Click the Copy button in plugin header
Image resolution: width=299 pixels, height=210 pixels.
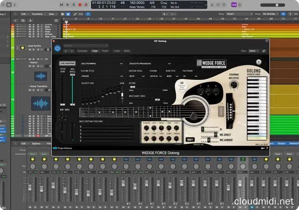click(95, 50)
